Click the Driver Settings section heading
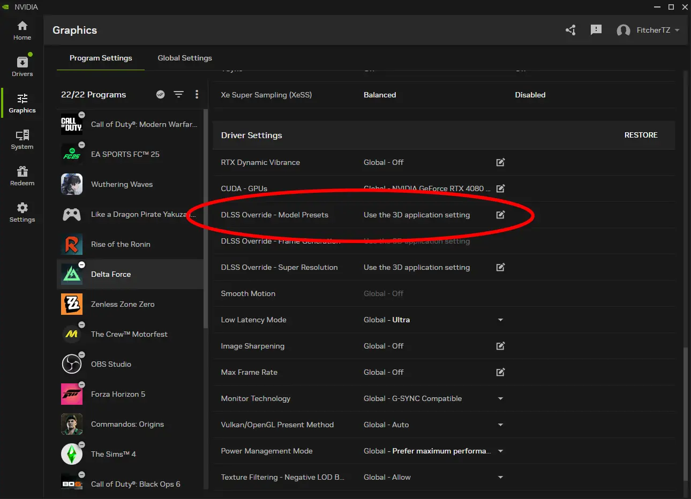The width and height of the screenshot is (691, 499). (251, 135)
